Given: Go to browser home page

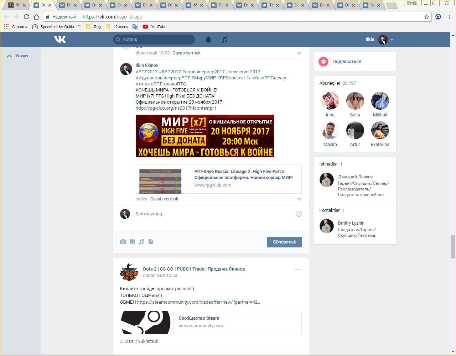Looking at the screenshot, I should point(36,17).
